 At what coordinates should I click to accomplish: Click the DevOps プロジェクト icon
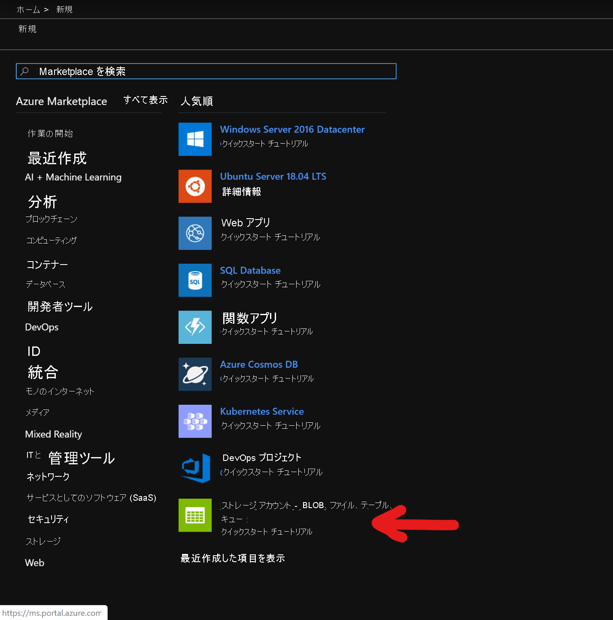pyautogui.click(x=195, y=468)
